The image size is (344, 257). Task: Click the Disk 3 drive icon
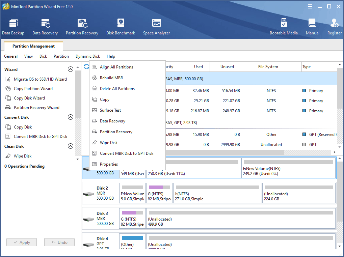coord(89,219)
